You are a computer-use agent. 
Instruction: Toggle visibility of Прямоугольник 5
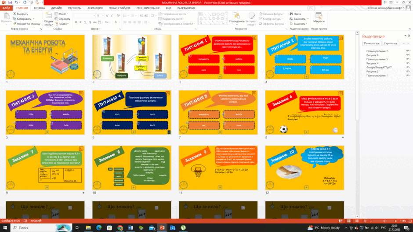[408, 59]
